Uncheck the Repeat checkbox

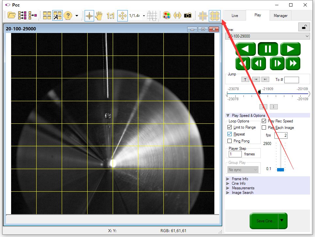pos(230,134)
